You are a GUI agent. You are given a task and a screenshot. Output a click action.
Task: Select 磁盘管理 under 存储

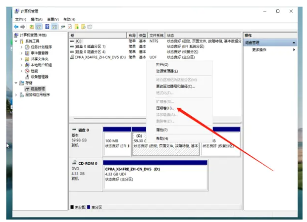coord(38,89)
